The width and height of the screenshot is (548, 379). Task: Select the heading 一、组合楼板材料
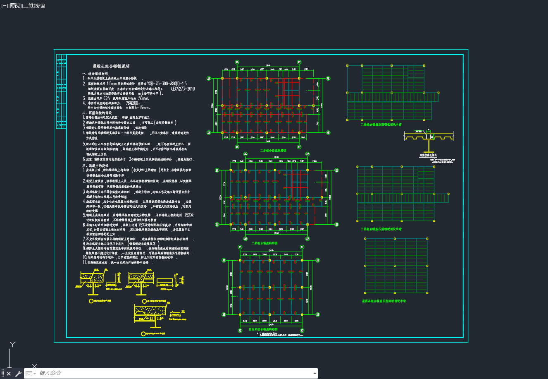95,73
